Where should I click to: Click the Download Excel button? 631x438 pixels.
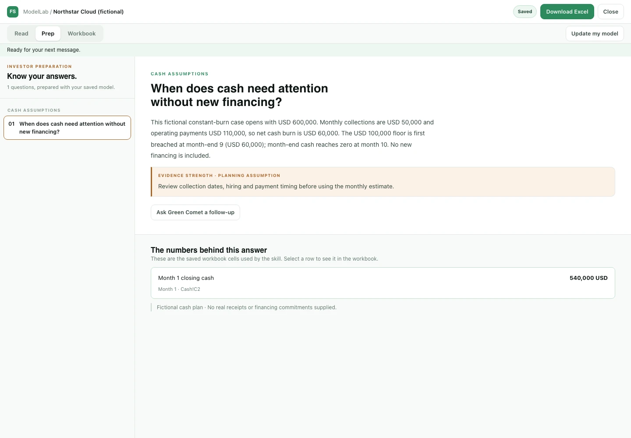click(567, 12)
